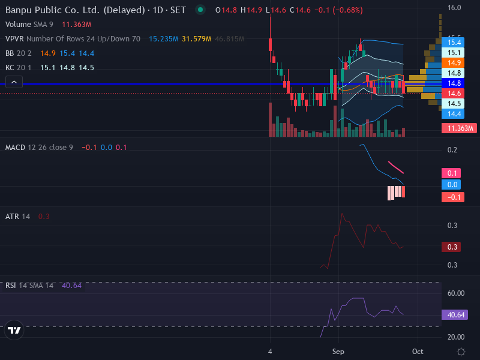Click the Volume SMA value 11.363M in legend

pos(77,25)
